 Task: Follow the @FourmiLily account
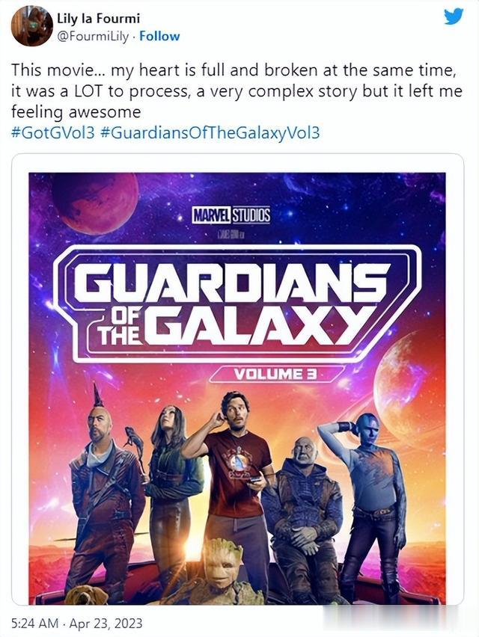pyautogui.click(x=159, y=36)
